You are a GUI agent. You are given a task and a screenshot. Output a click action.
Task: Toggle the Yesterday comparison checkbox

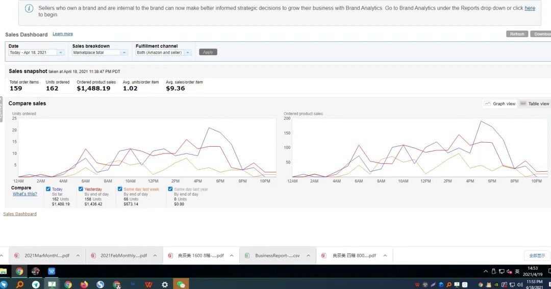[x=81, y=189]
